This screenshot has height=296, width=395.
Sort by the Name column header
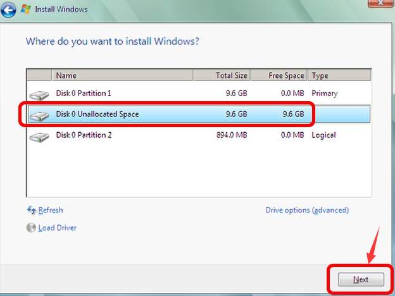[122, 75]
